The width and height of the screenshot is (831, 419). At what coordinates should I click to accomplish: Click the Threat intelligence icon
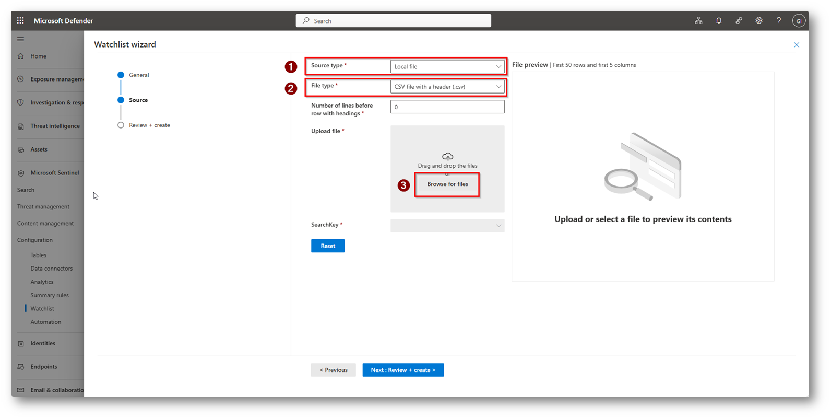point(21,126)
